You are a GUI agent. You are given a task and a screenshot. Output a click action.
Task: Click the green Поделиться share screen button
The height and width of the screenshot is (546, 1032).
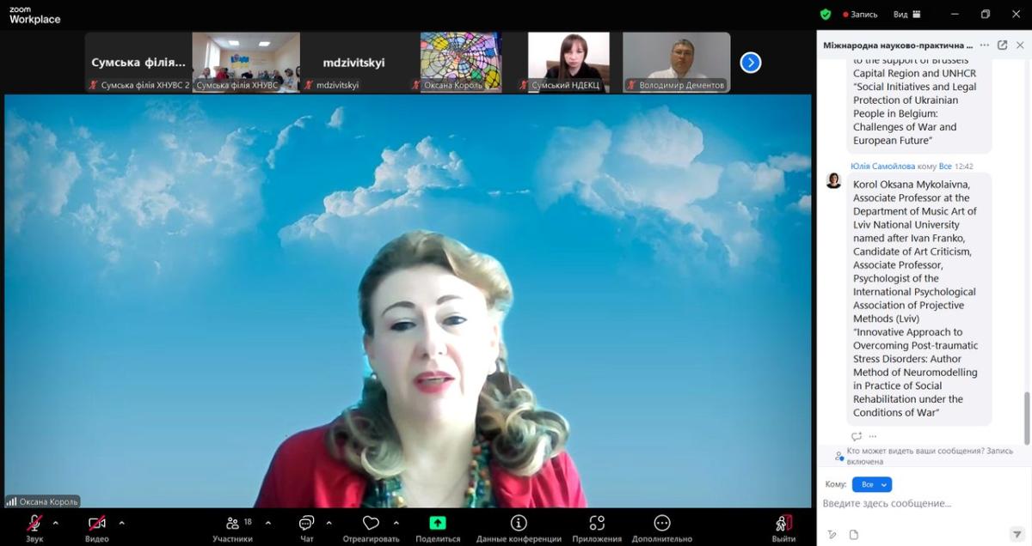coord(438,527)
